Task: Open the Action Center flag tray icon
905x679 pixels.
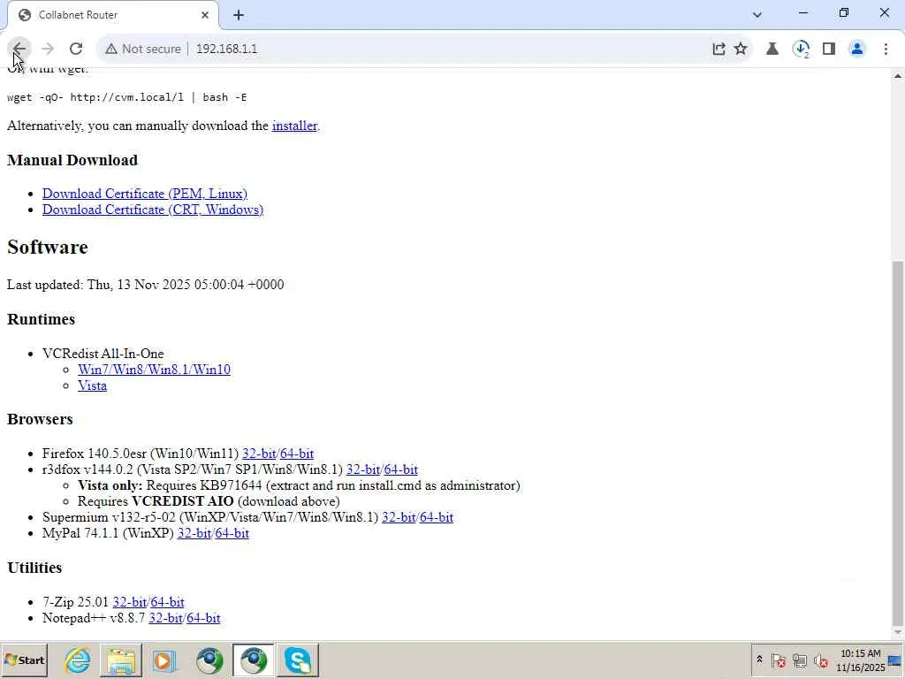Action: [x=778, y=660]
